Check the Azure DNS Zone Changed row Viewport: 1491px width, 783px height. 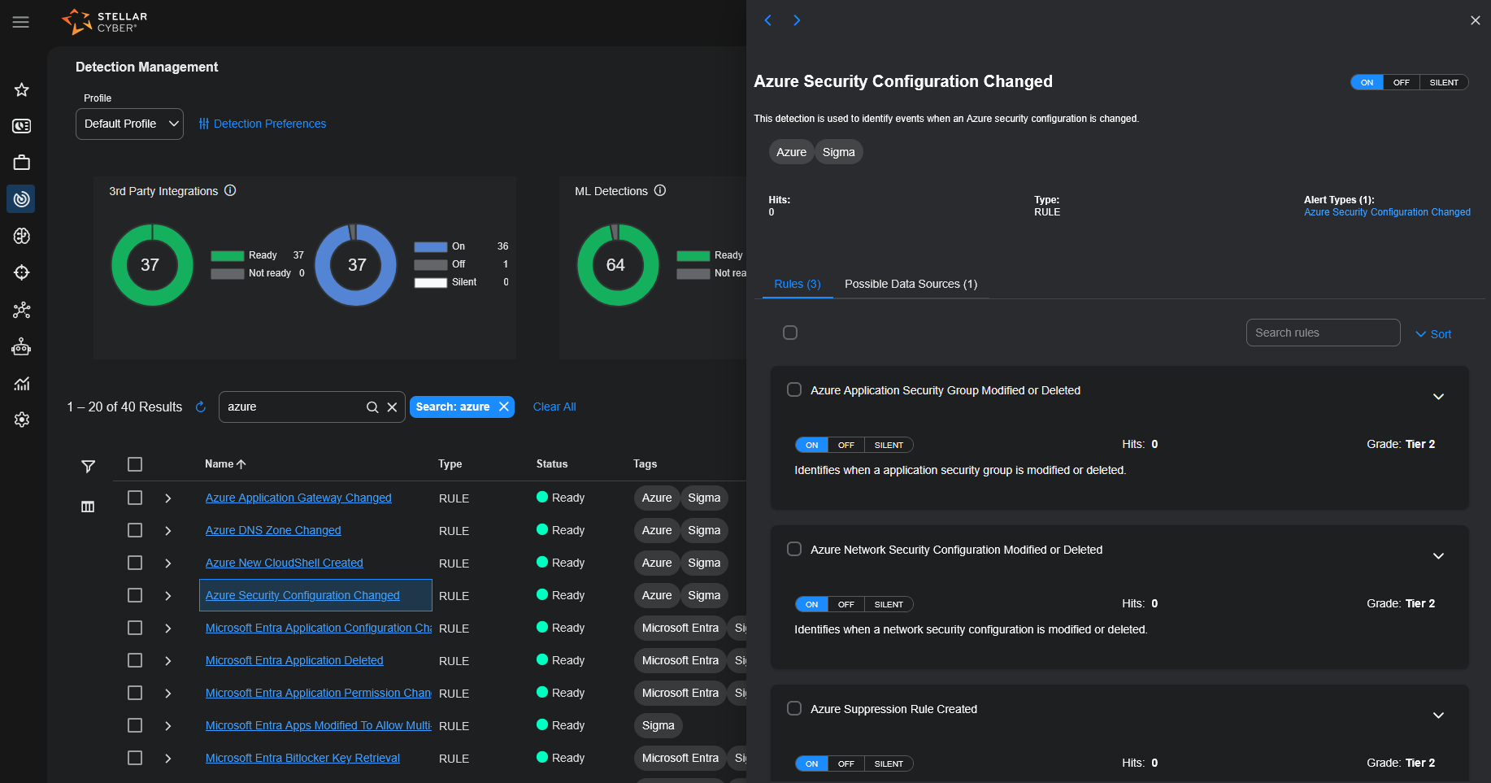coord(135,530)
